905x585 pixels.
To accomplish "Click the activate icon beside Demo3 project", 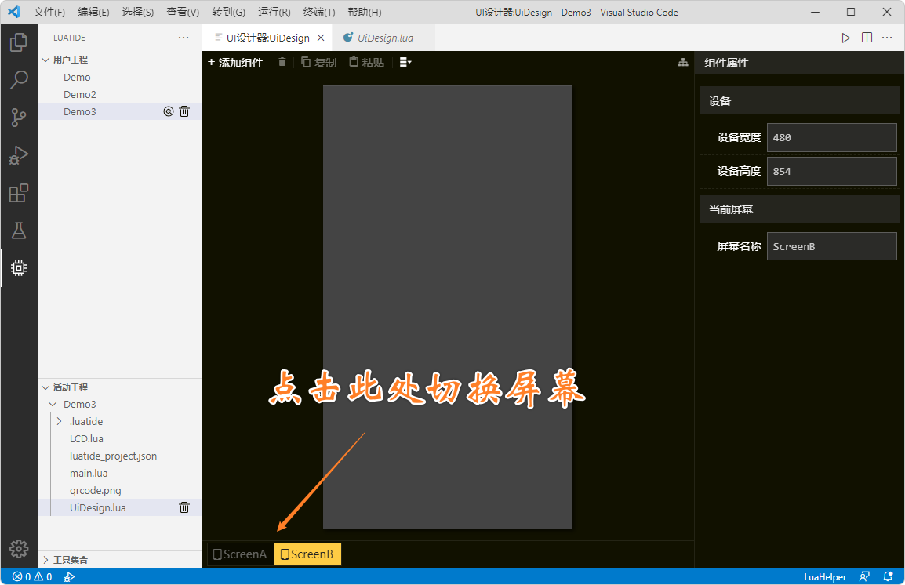I will coord(168,111).
